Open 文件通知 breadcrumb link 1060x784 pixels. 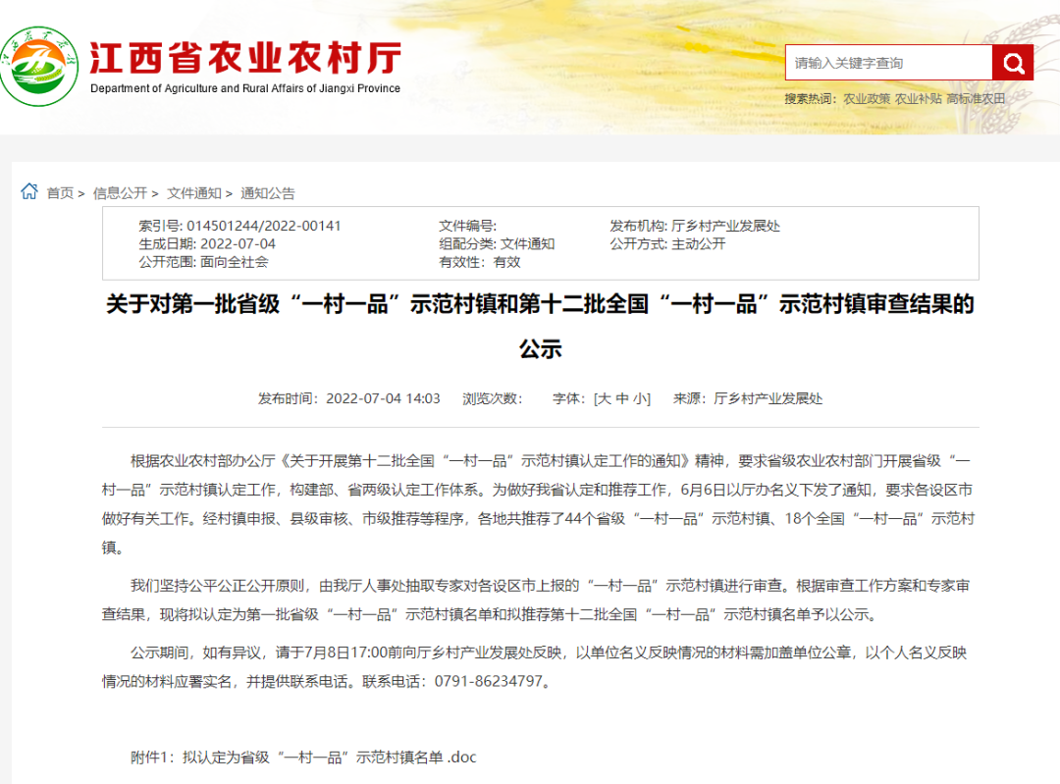194,193
